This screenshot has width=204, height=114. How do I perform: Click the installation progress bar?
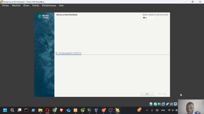point(113,55)
